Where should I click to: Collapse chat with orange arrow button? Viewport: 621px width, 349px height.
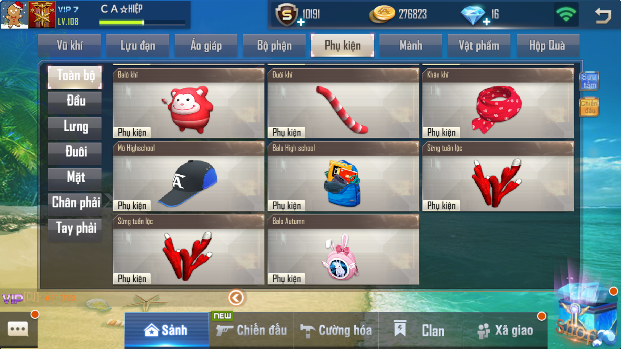[x=236, y=298]
